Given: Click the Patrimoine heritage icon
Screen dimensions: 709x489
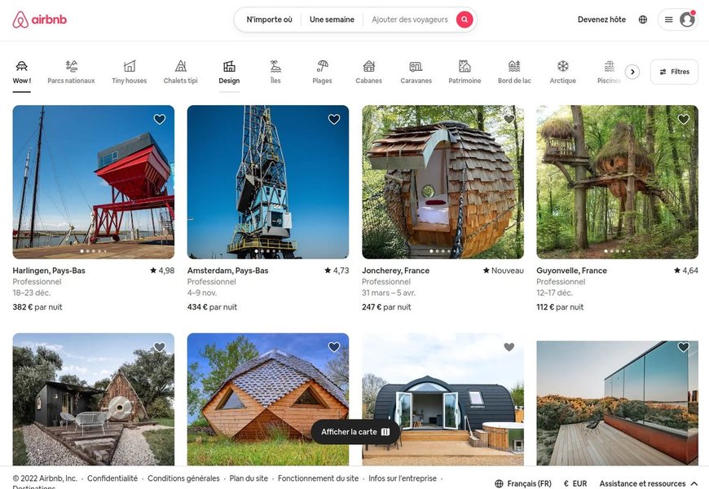Looking at the screenshot, I should coord(465,67).
